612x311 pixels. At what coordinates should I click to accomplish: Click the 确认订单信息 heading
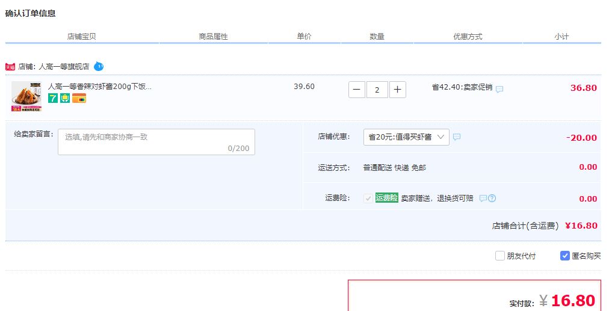(31, 13)
